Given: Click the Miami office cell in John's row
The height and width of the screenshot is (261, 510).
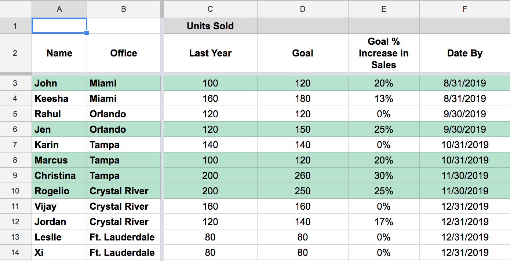Looking at the screenshot, I should point(123,83).
